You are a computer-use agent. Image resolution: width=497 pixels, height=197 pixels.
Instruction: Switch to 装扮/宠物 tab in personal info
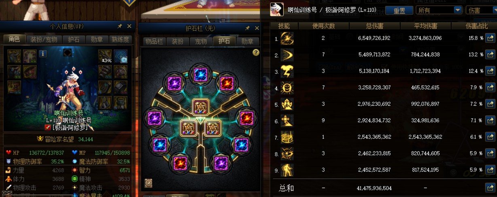pos(44,39)
